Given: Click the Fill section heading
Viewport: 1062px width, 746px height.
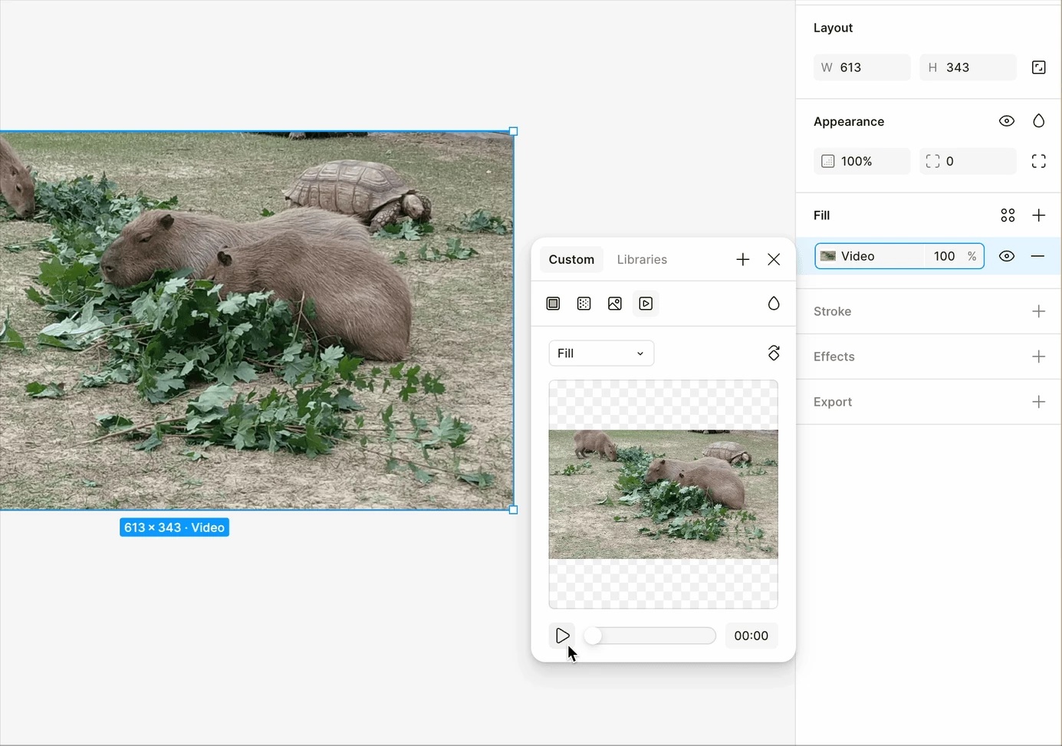Looking at the screenshot, I should pyautogui.click(x=822, y=215).
